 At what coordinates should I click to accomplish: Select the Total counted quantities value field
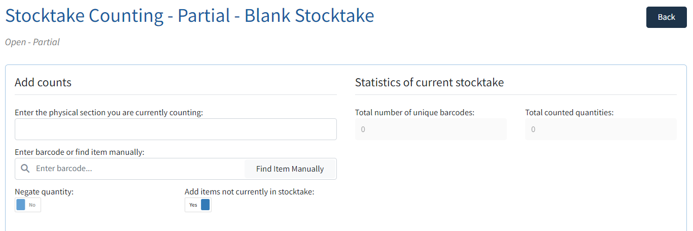tap(601, 129)
